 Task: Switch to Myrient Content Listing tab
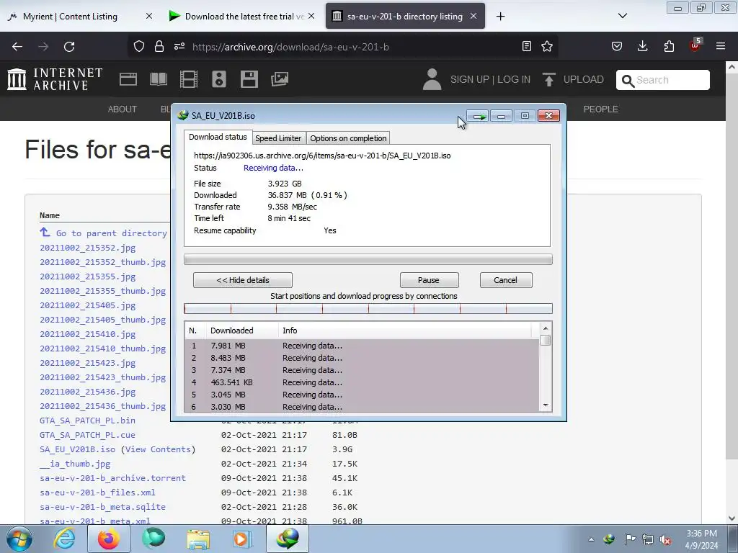coord(70,17)
